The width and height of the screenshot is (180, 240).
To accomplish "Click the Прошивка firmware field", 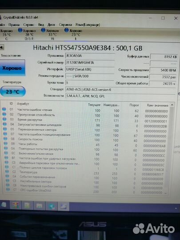I will click(90, 56).
